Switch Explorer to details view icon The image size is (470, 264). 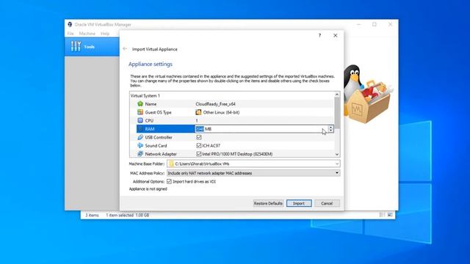[382, 215]
